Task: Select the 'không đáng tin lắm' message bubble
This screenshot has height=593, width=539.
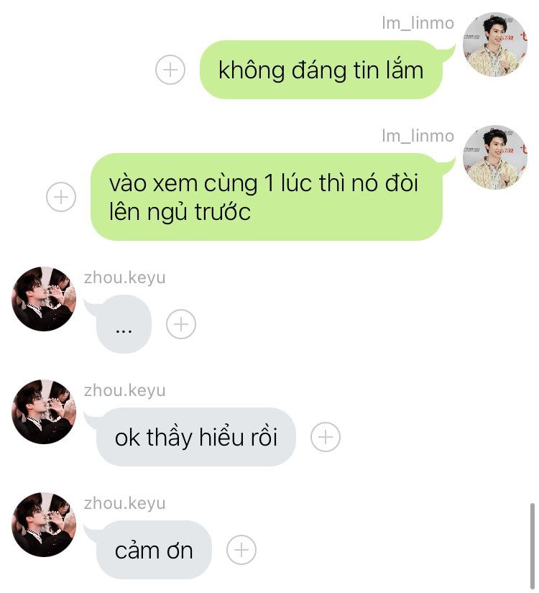Action: (321, 70)
